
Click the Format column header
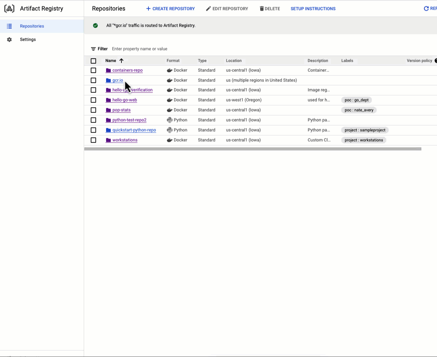(173, 61)
